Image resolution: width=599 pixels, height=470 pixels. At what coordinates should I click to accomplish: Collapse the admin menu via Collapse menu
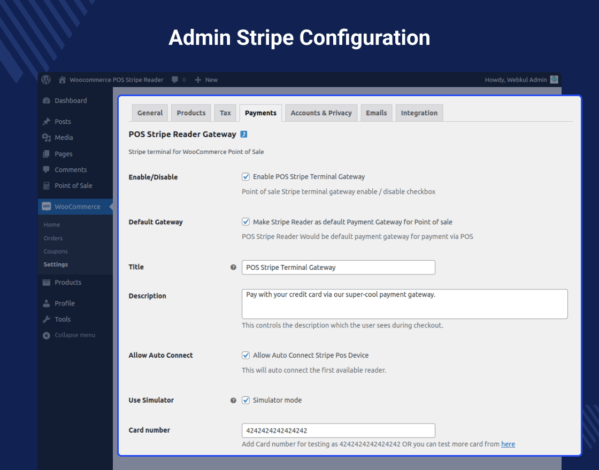74,335
